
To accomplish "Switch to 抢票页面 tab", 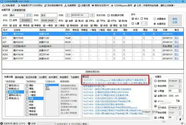I will pos(6,10).
